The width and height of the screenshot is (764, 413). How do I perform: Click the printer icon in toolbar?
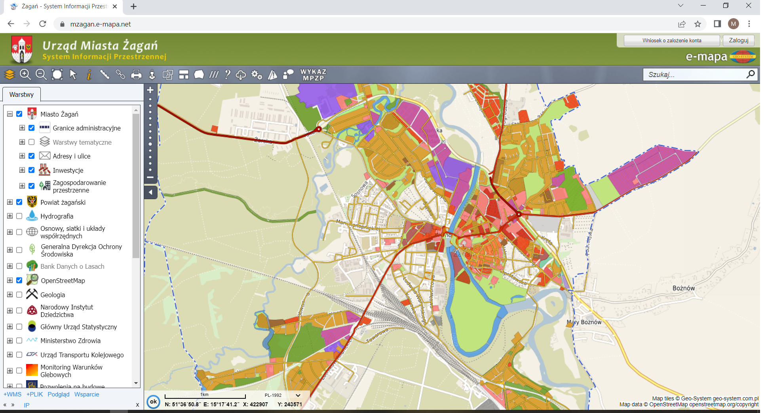click(136, 75)
